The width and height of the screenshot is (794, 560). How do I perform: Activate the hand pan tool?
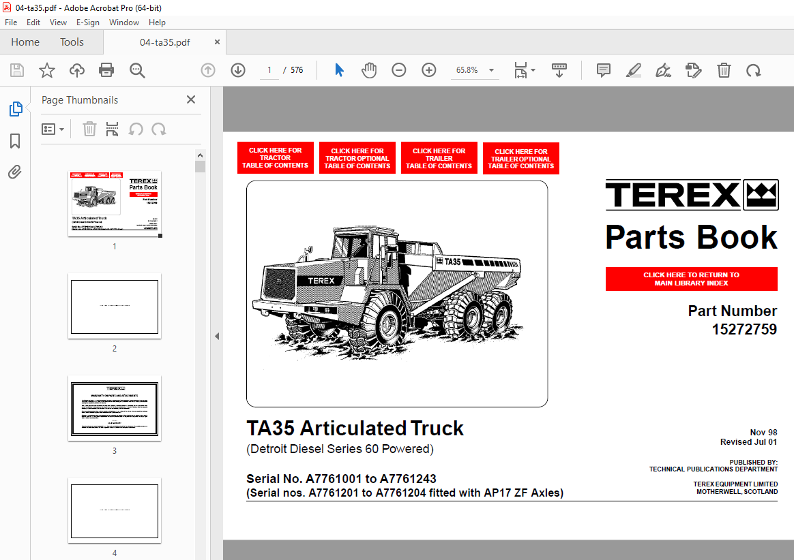click(369, 69)
